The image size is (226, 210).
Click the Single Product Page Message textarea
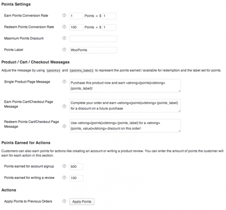pos(125,85)
